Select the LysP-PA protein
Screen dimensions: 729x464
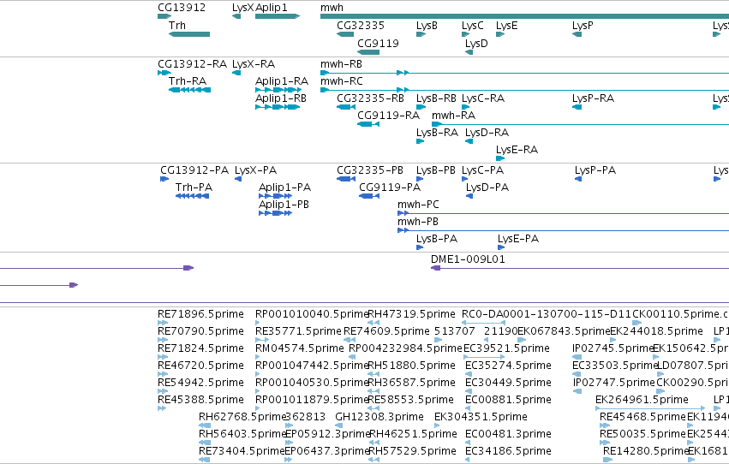click(x=595, y=170)
